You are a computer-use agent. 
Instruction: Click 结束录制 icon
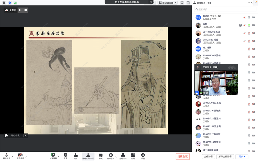click(x=111, y=155)
